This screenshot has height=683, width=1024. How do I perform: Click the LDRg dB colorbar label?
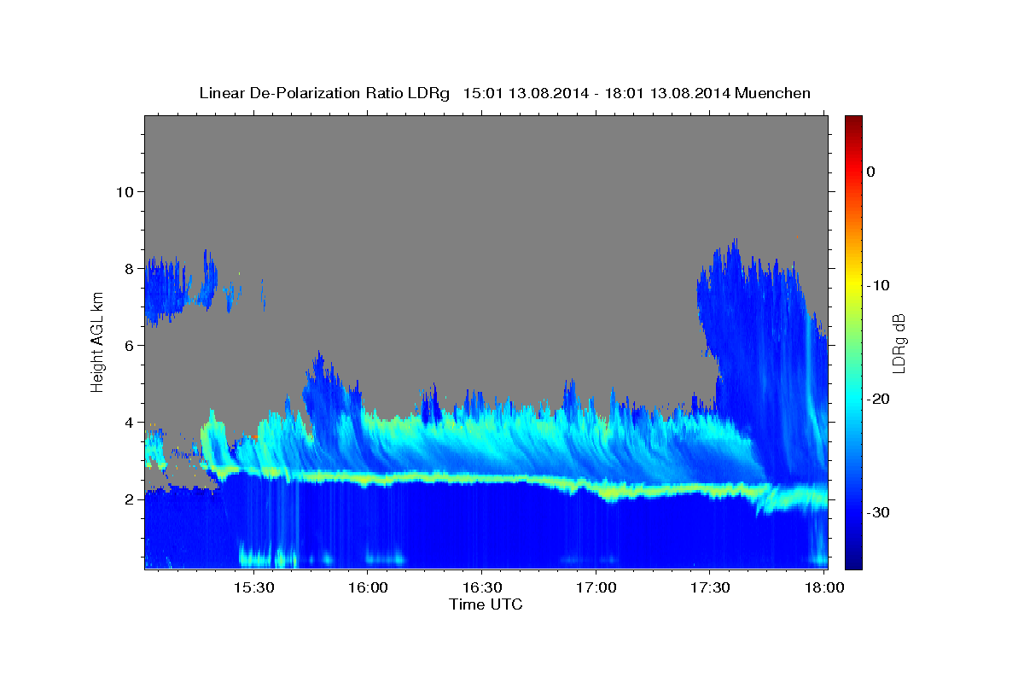[899, 343]
